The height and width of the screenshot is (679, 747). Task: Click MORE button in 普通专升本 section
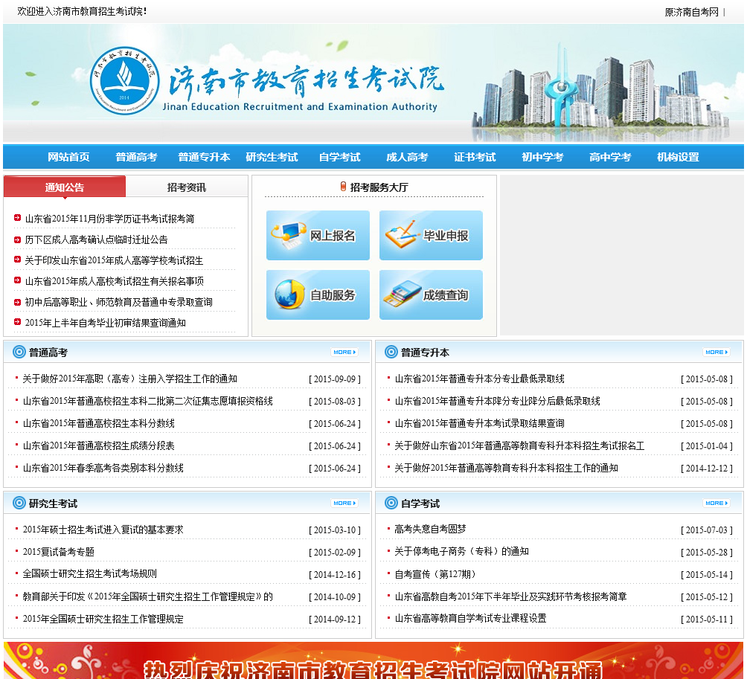click(x=716, y=352)
